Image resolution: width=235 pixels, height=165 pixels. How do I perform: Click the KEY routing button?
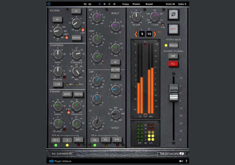click(x=78, y=140)
